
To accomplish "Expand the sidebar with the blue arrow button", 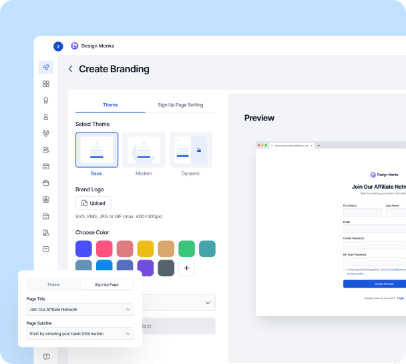I will pos(58,46).
